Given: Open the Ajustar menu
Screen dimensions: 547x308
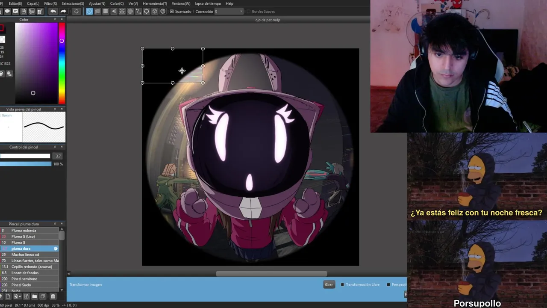Looking at the screenshot, I should pos(97,3).
